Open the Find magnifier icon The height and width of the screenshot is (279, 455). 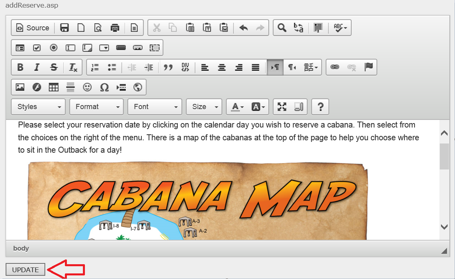pyautogui.click(x=282, y=28)
